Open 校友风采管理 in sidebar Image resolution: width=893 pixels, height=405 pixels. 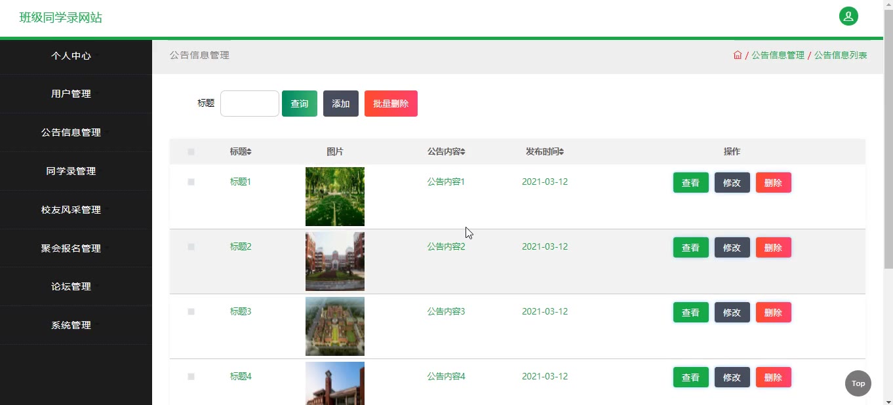[76, 210]
